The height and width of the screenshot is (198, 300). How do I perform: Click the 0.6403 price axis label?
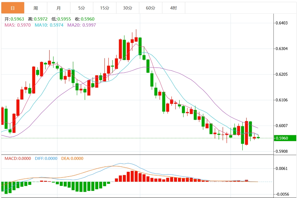[x=281, y=23]
